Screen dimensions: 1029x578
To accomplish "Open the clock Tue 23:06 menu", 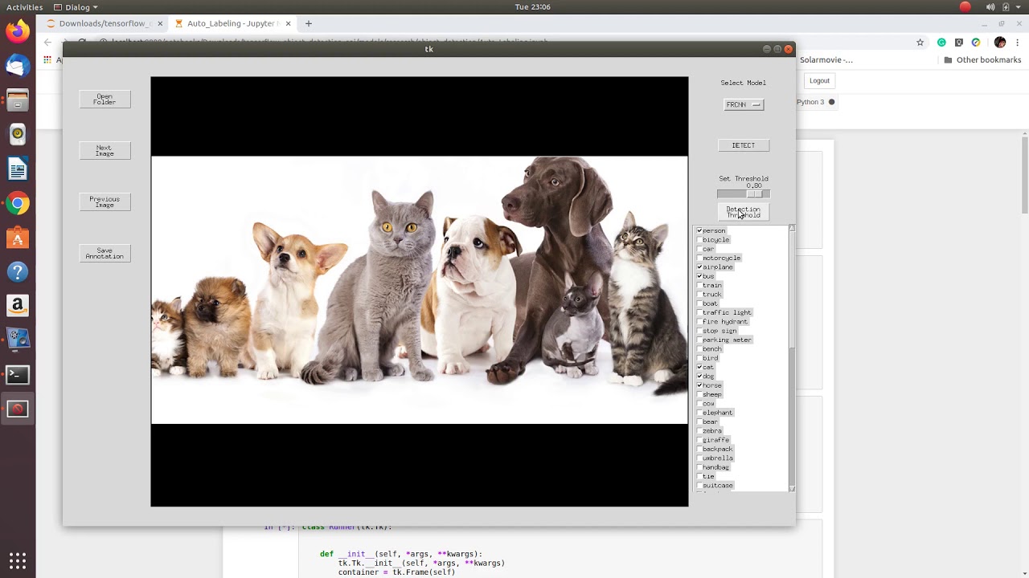I will click(532, 7).
